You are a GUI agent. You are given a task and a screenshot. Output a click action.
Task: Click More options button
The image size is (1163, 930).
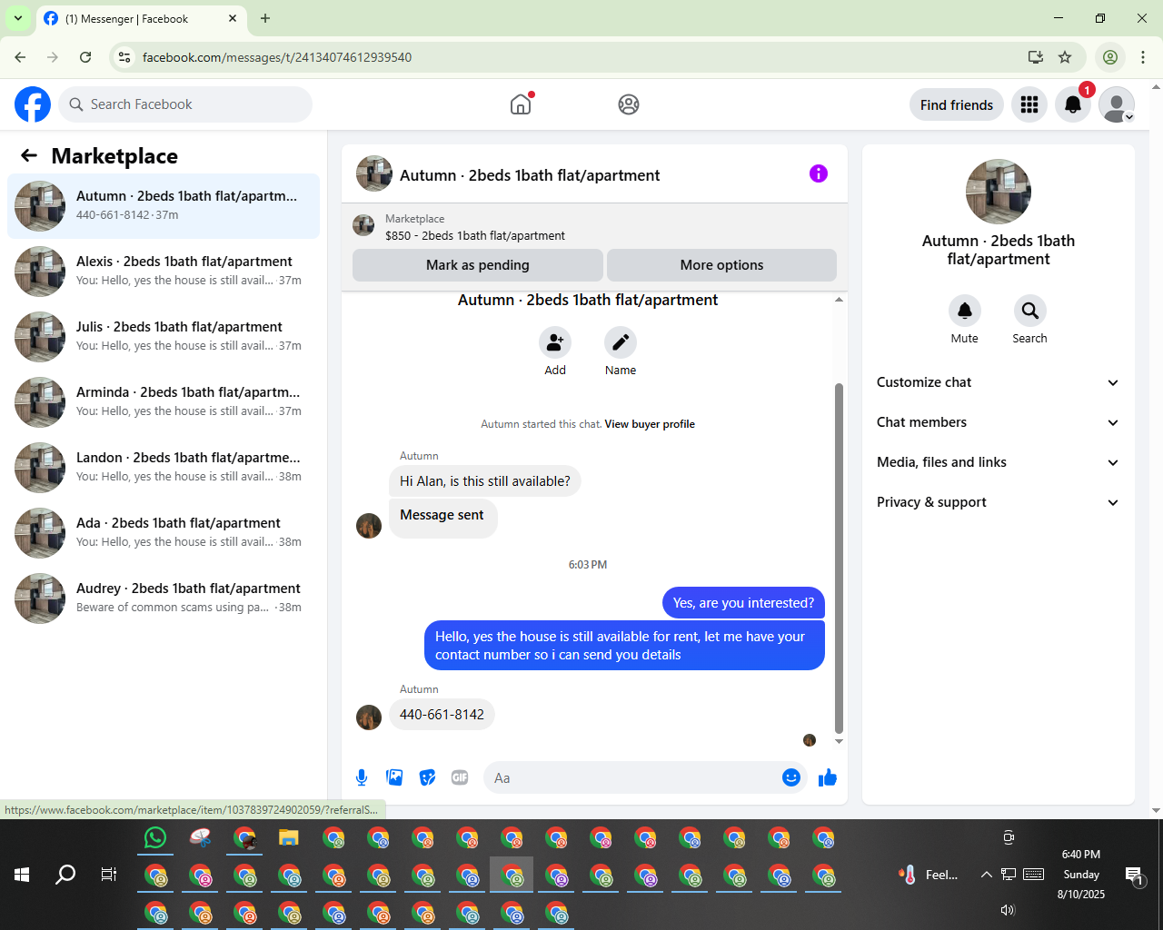pos(721,265)
